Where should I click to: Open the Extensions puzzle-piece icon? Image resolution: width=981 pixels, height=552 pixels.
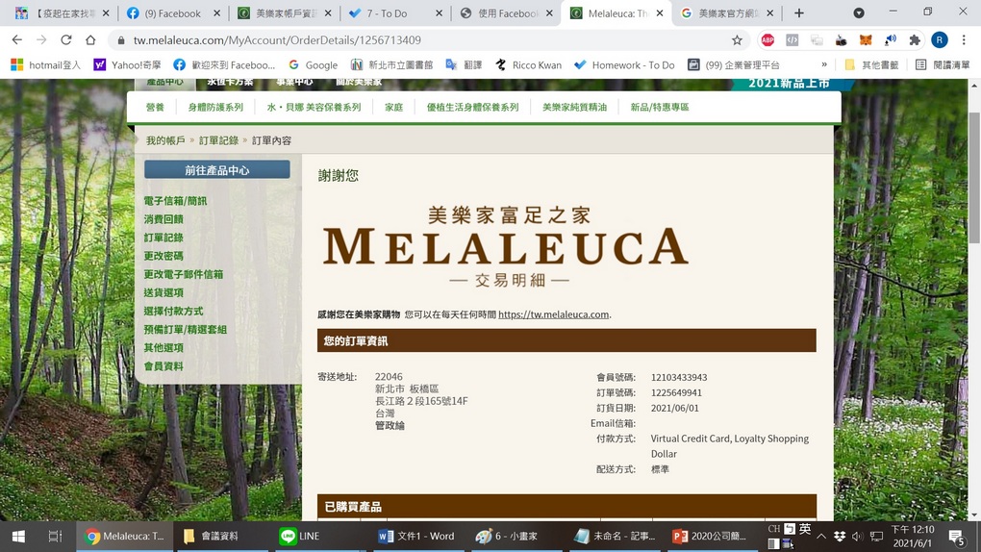click(x=915, y=40)
